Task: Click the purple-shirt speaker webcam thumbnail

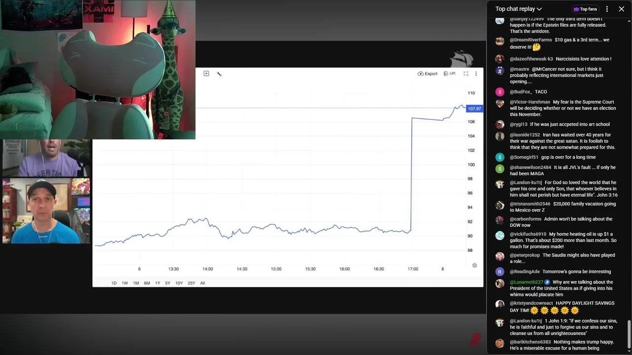Action: (x=46, y=158)
